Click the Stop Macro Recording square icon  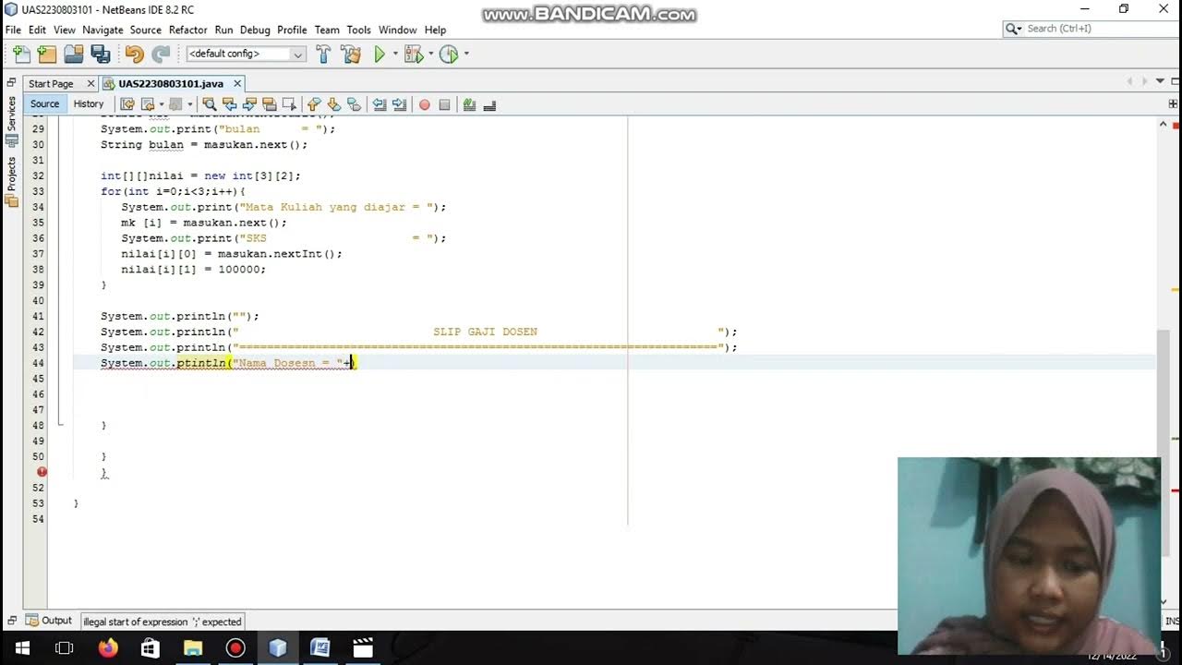tap(444, 104)
